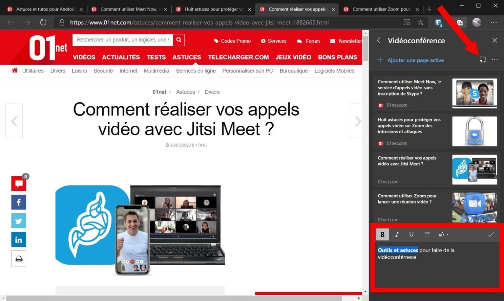Share the article on Facebook

pos(18,202)
